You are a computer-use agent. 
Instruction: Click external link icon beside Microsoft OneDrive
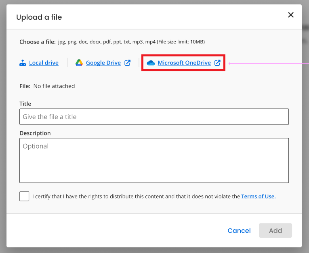coord(217,63)
